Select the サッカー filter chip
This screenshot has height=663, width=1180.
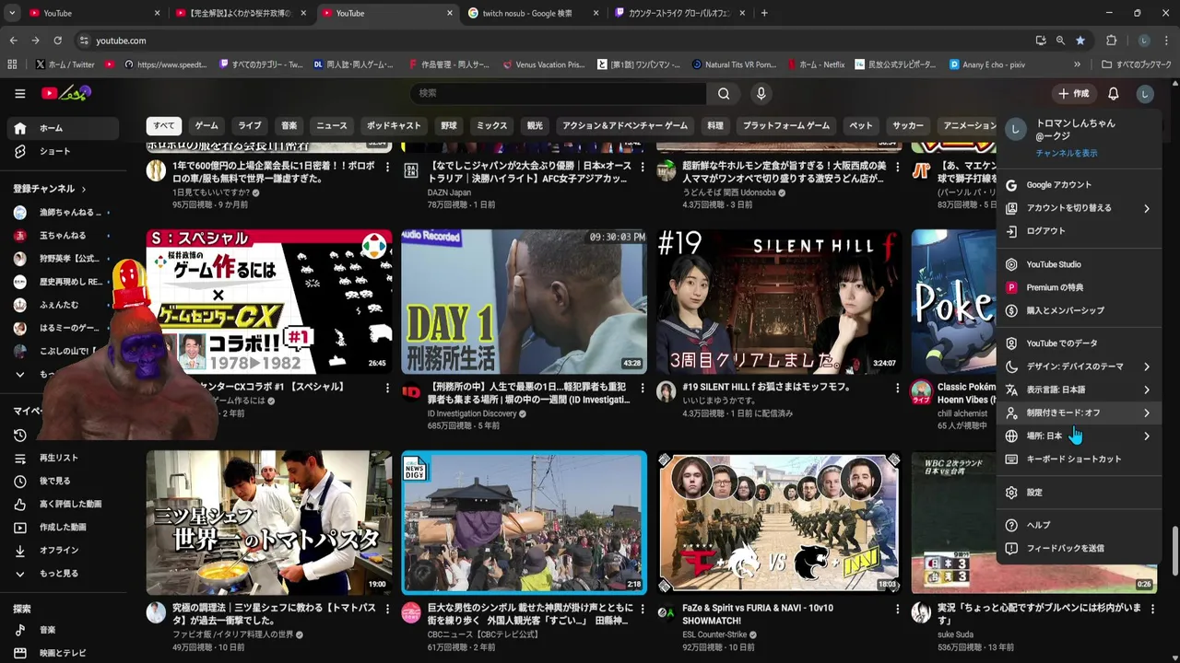[x=908, y=125]
